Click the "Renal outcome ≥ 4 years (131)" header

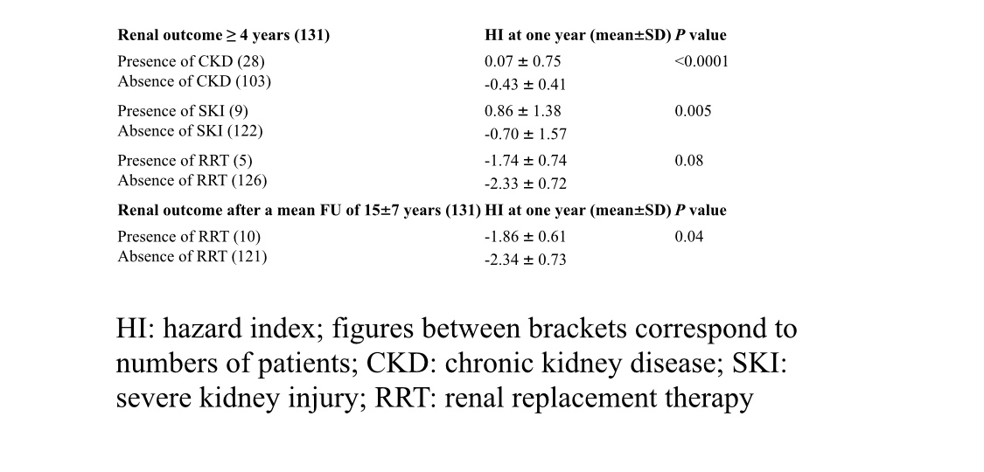[223, 36]
